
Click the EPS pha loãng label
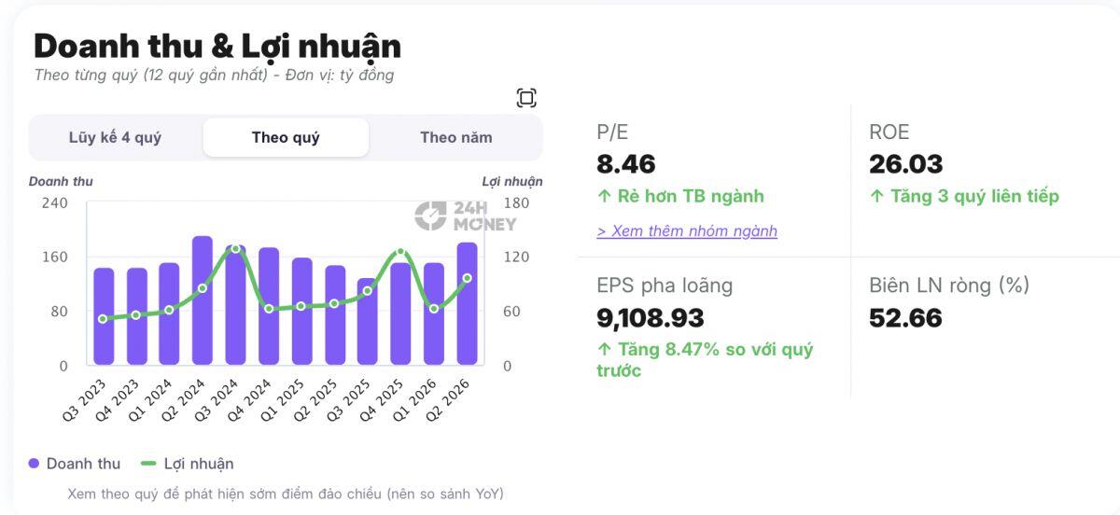tap(665, 285)
